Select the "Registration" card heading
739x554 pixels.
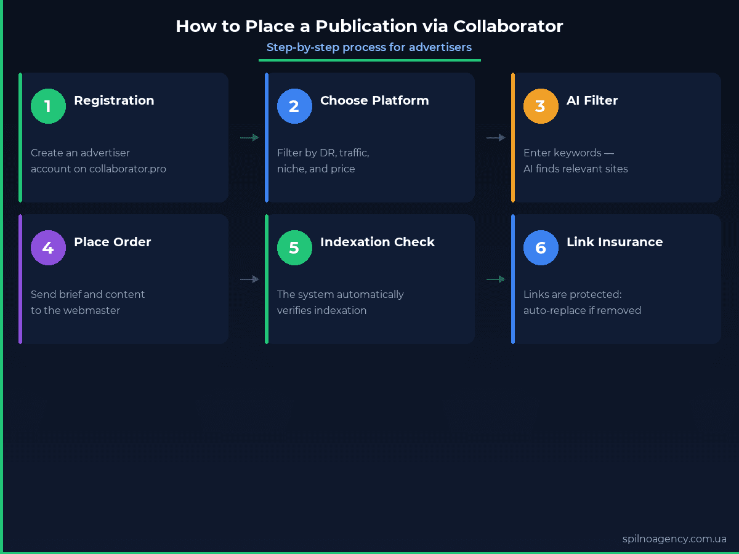pyautogui.click(x=114, y=100)
